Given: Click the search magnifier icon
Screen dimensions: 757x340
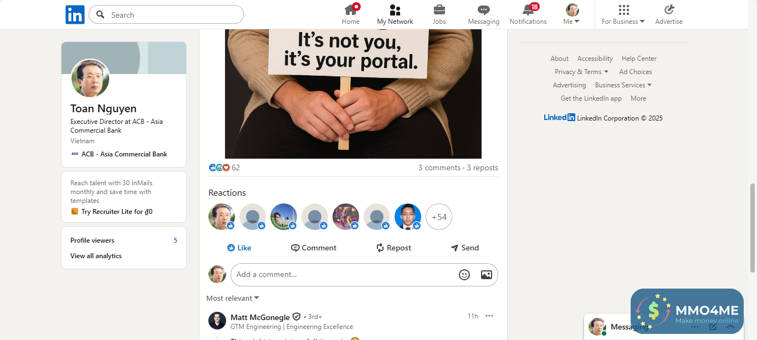Looking at the screenshot, I should [x=100, y=14].
